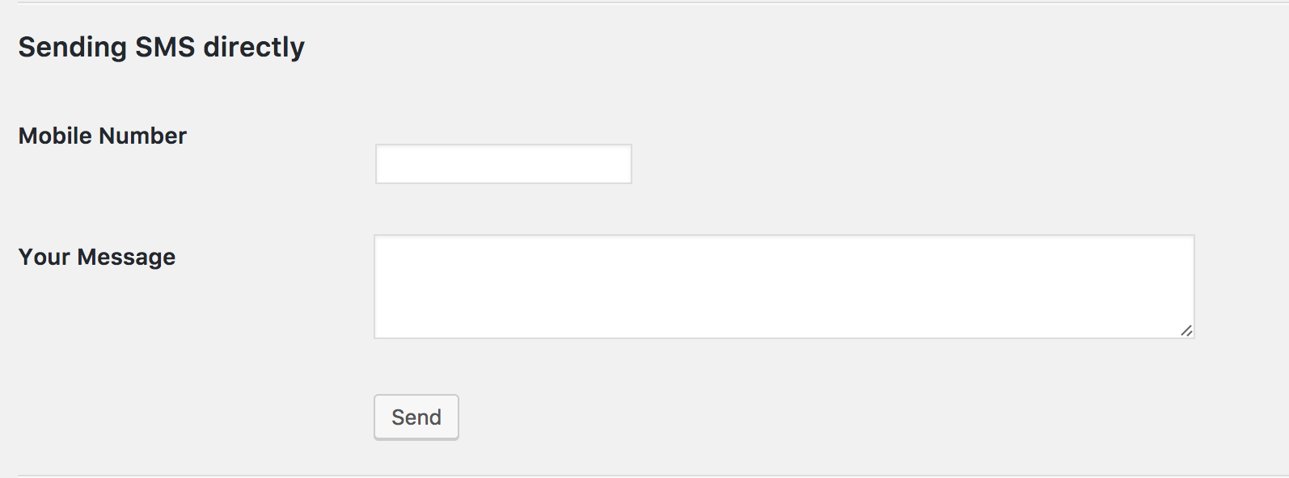Image resolution: width=1289 pixels, height=478 pixels.
Task: Click the divider line above the heading
Action: click(647, 2)
